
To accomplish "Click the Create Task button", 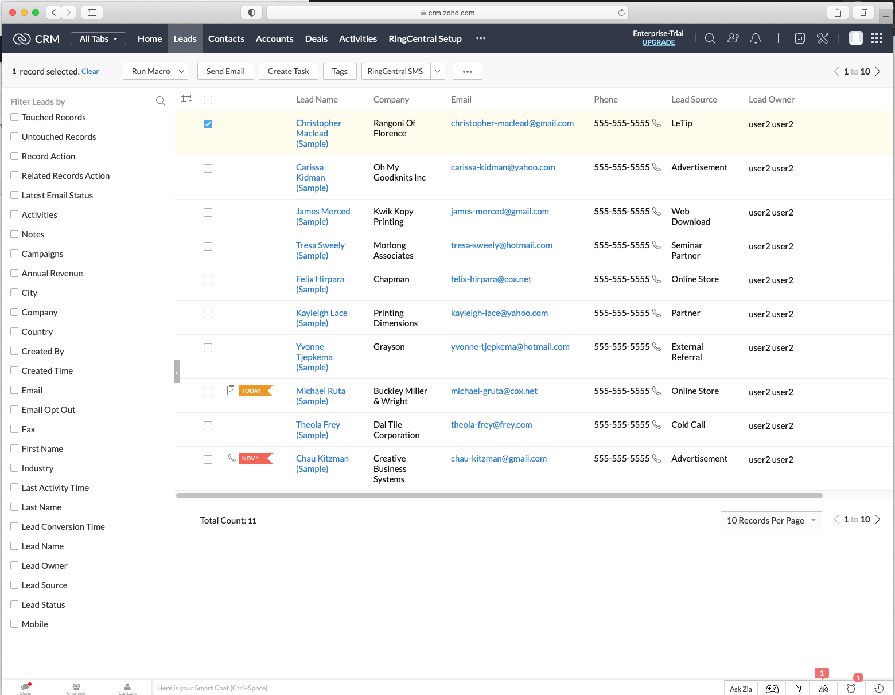I will tap(288, 71).
